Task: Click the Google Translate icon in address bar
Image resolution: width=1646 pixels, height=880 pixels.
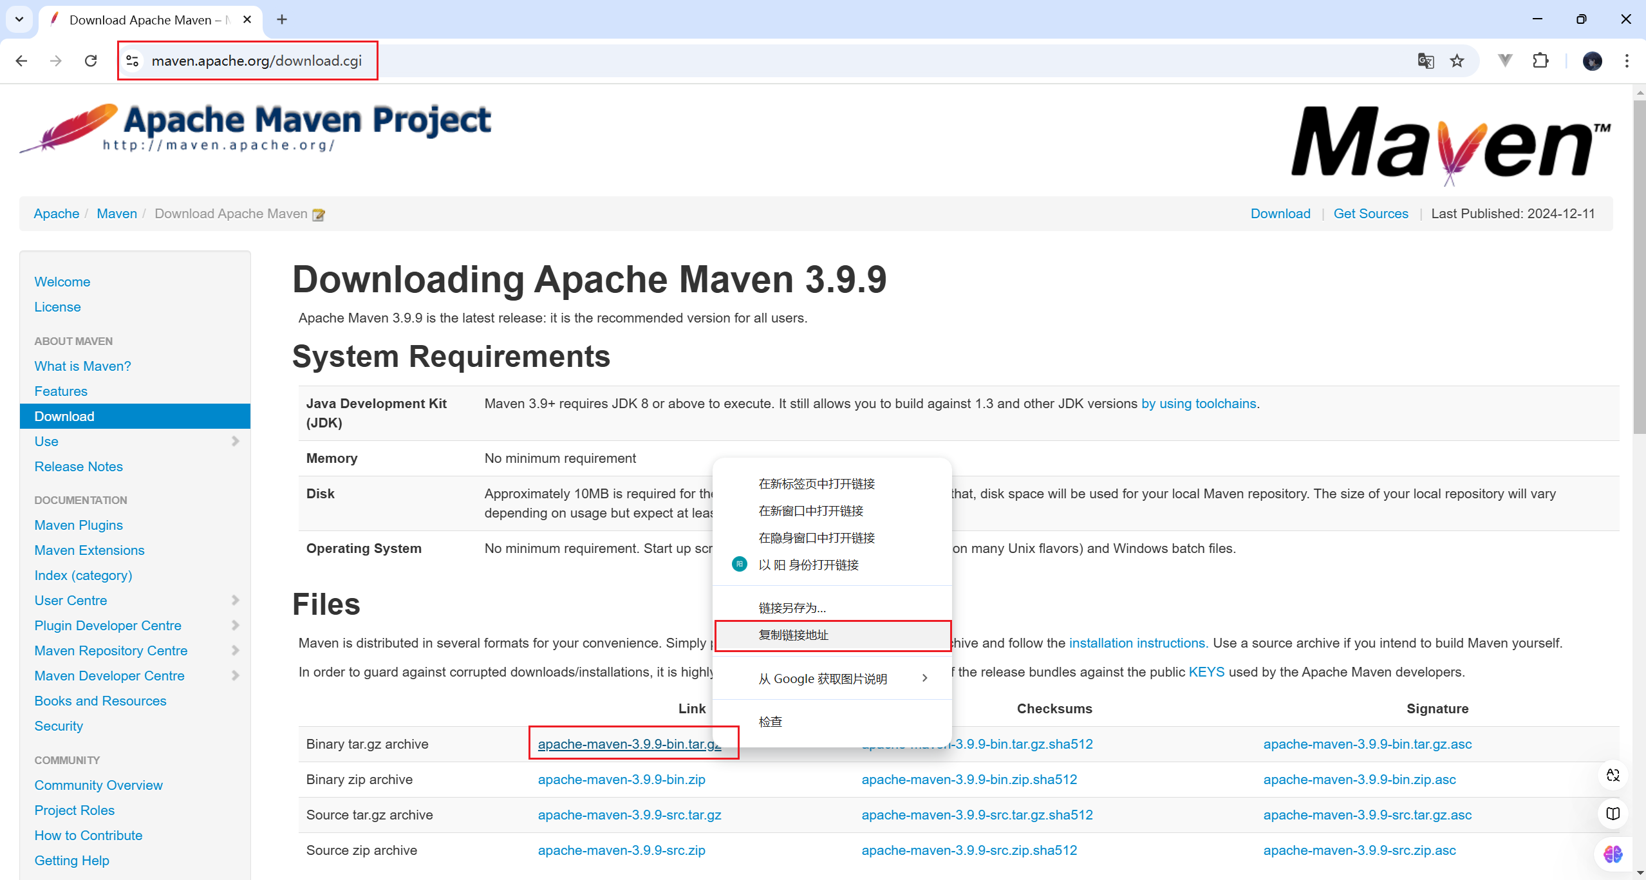Action: tap(1425, 61)
